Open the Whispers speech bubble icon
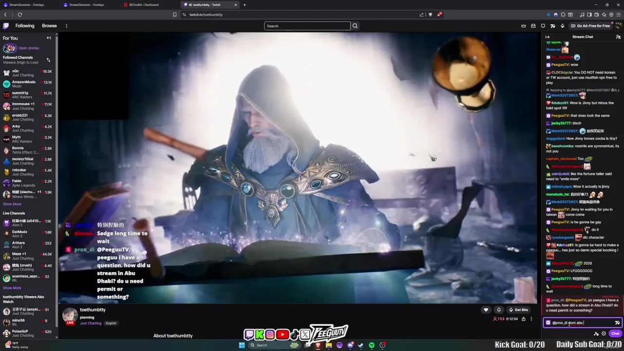This screenshot has height=351, width=624. [543, 26]
